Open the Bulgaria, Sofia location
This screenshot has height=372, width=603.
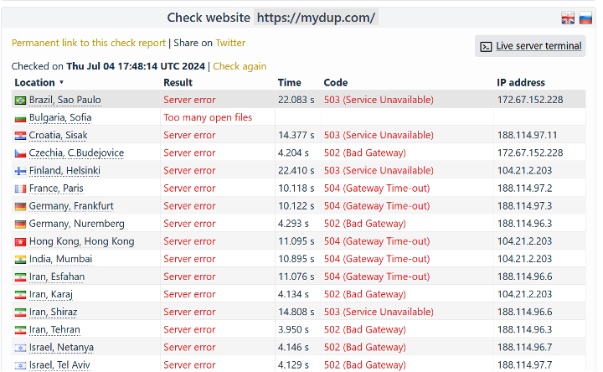[x=60, y=118]
